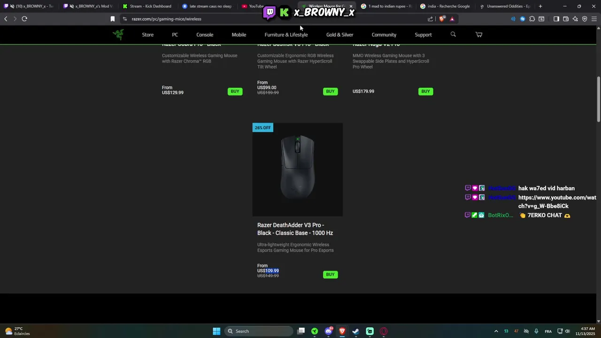Switch to x_BROWNY_x's Mod View tab
Screen dimensions: 601x338
click(x=88, y=6)
